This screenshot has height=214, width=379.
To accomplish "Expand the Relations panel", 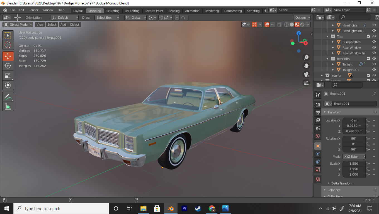I will (324, 190).
